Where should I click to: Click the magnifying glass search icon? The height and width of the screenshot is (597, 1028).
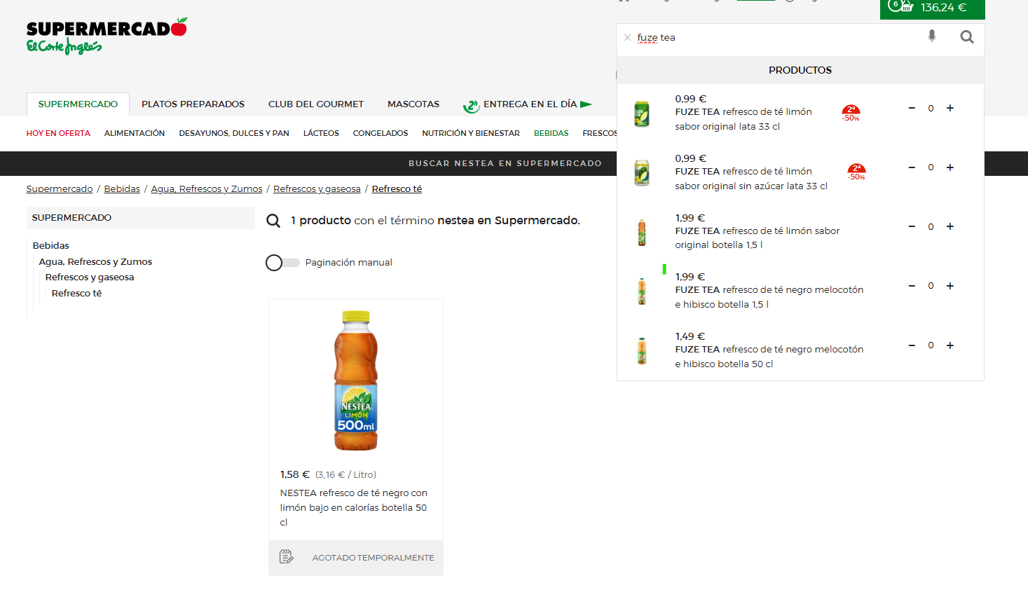[967, 37]
